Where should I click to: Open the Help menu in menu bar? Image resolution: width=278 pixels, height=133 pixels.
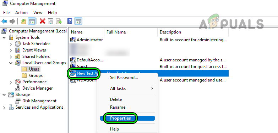tap(52, 13)
